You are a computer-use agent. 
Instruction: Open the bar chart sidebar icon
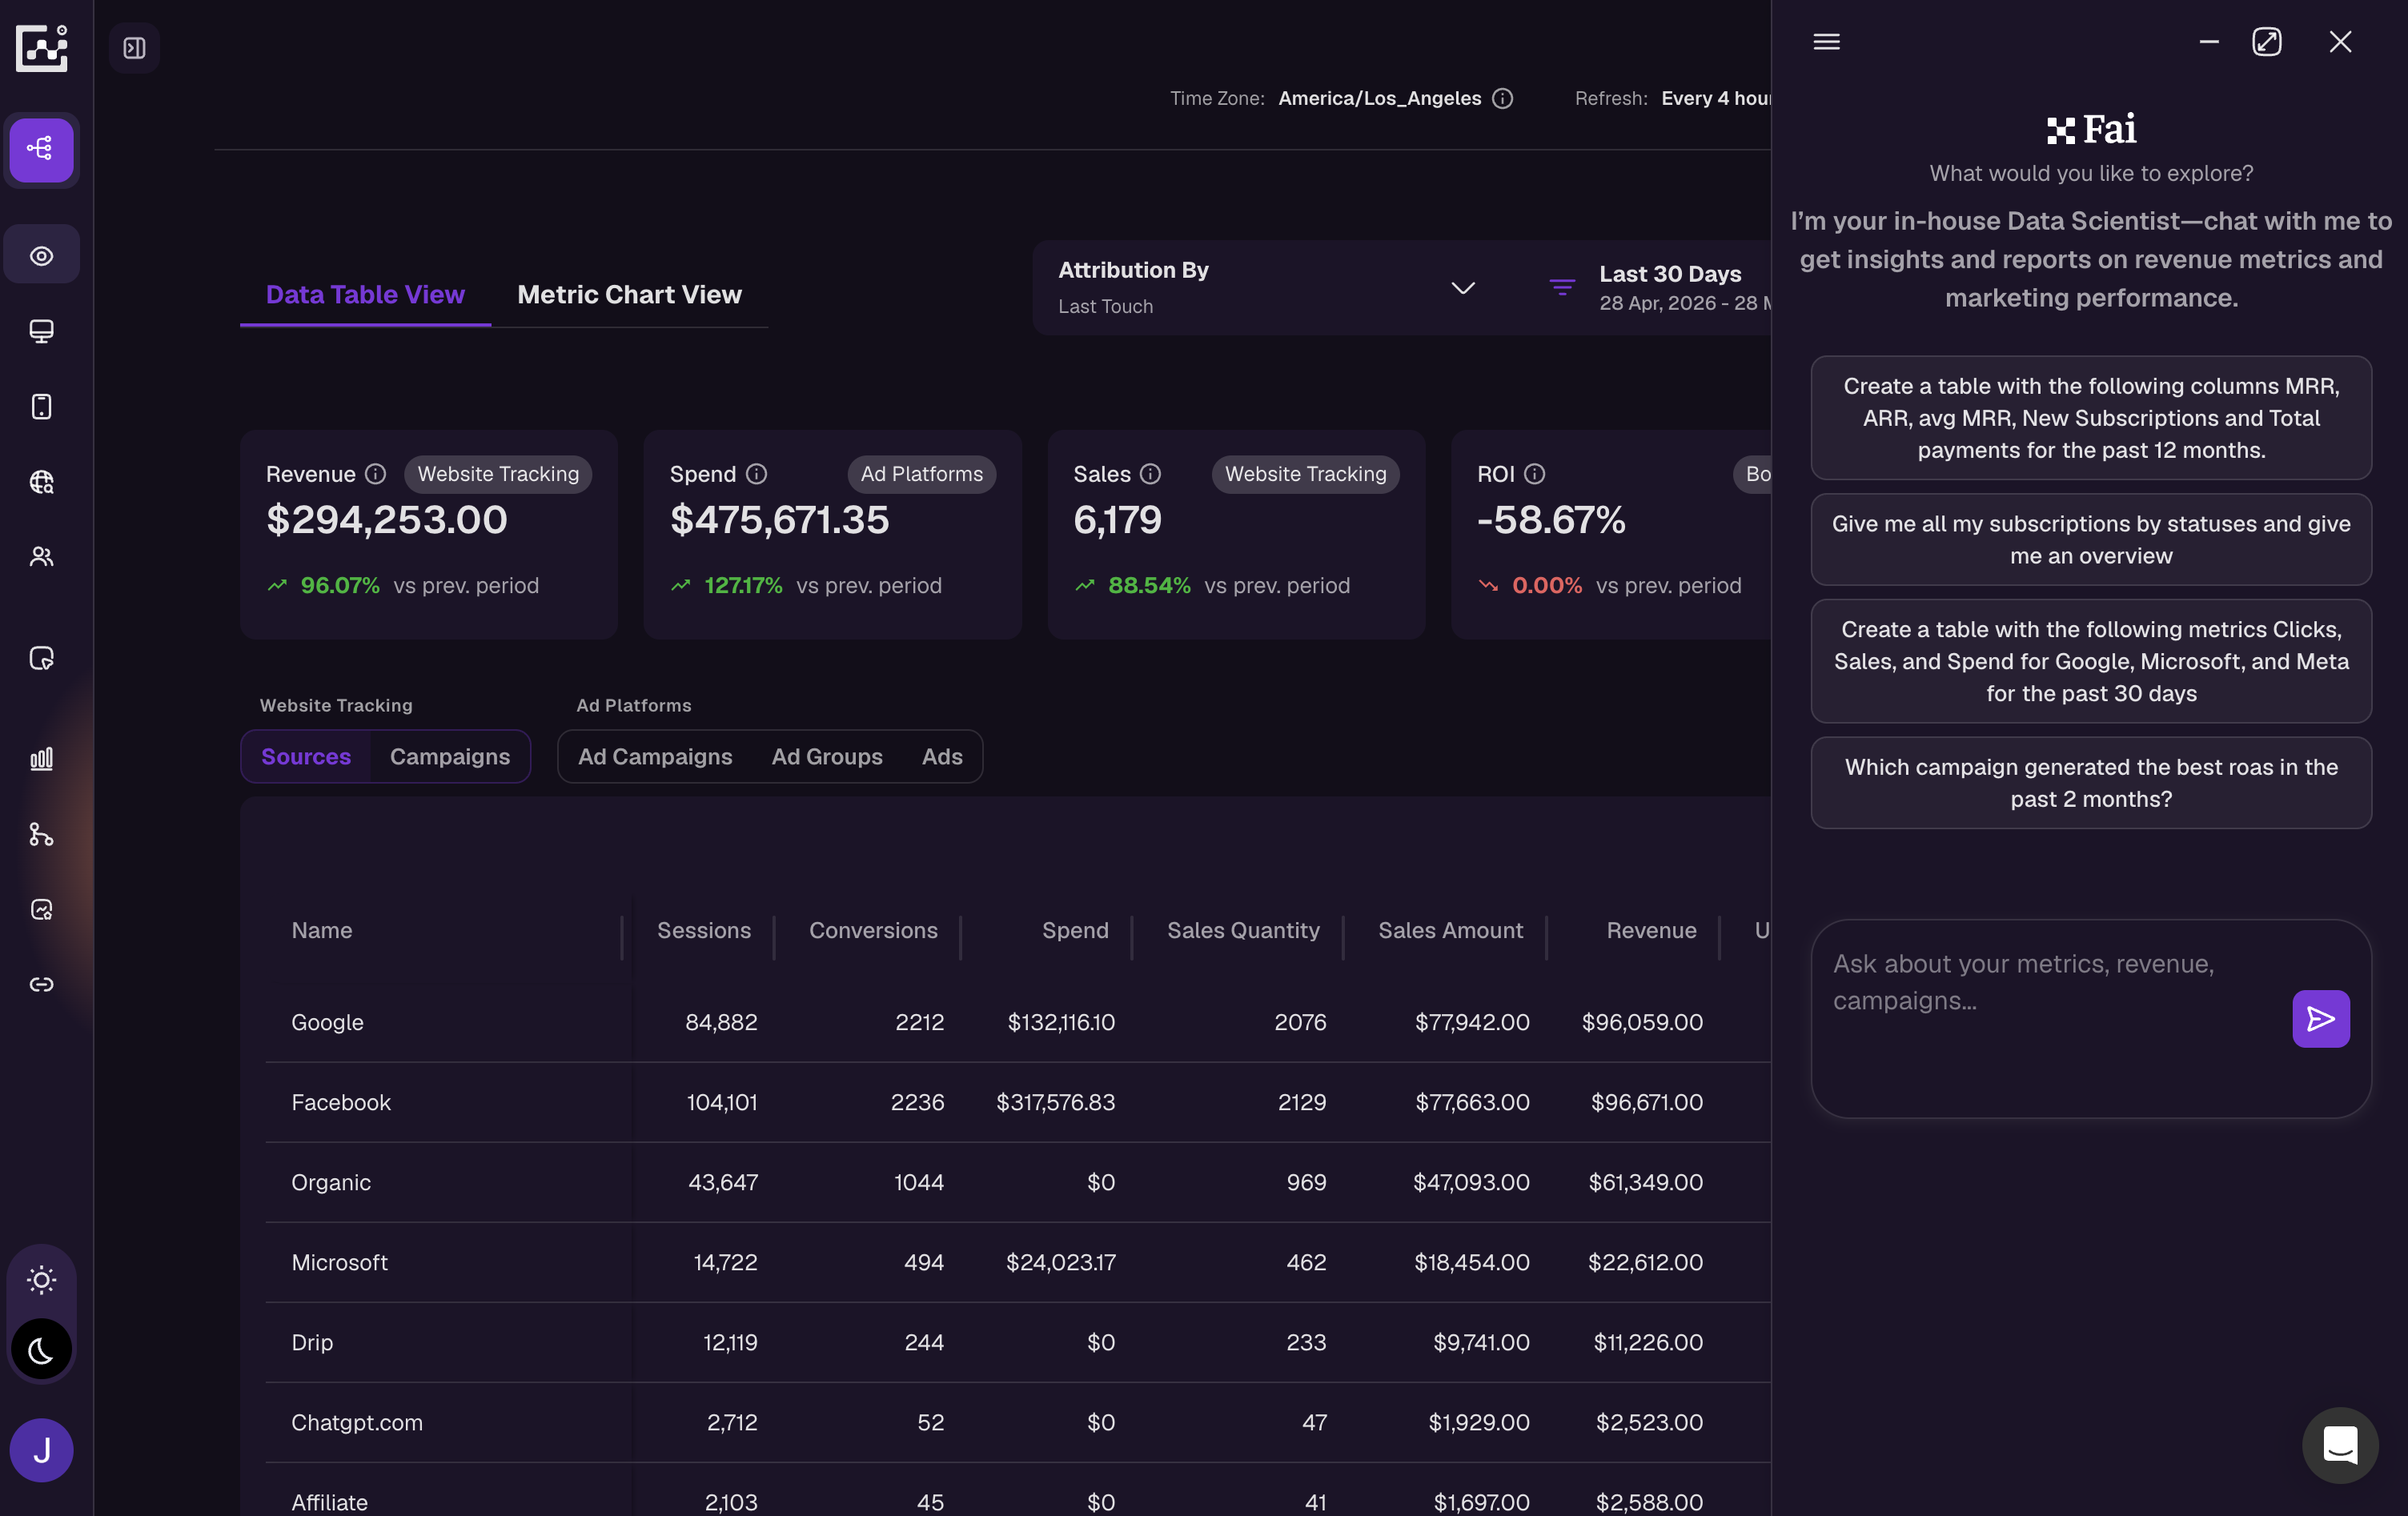point(41,758)
